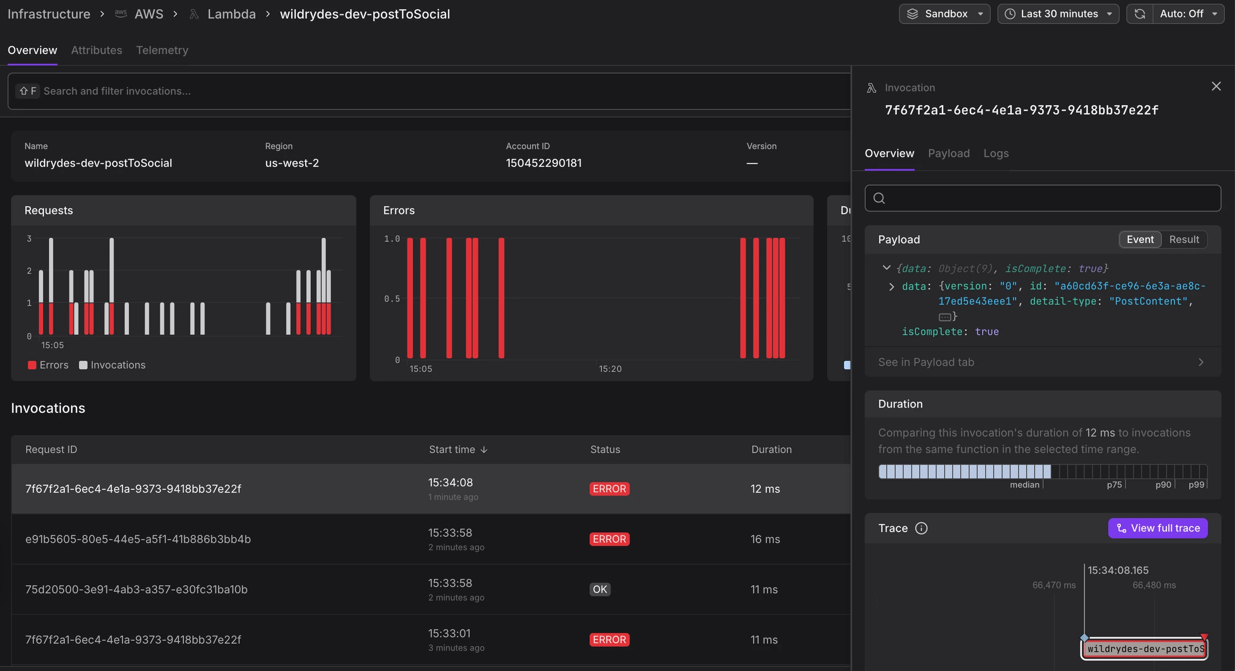
Task: Collapse the root payload object
Action: [886, 268]
